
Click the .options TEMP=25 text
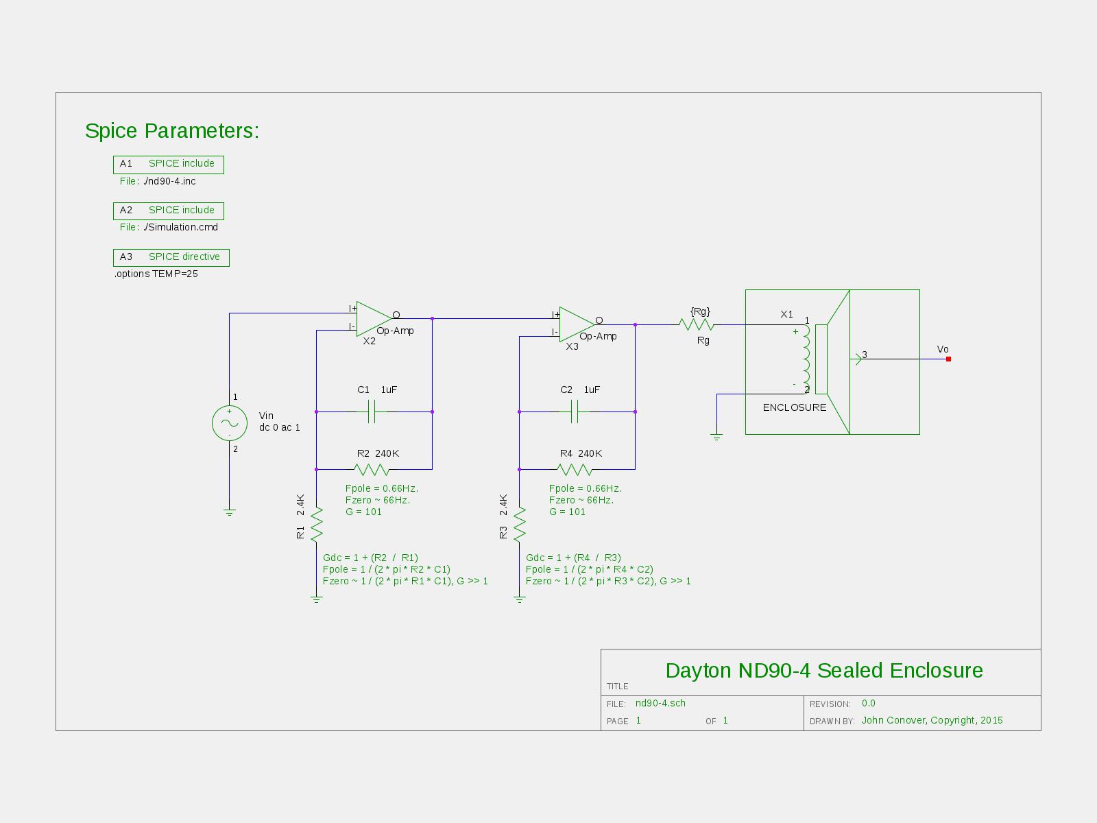point(156,274)
